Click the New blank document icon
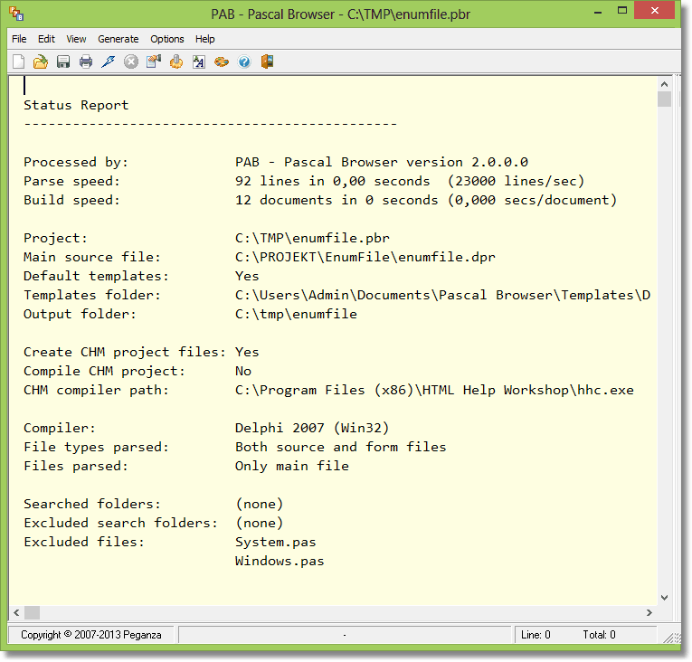 click(x=18, y=61)
